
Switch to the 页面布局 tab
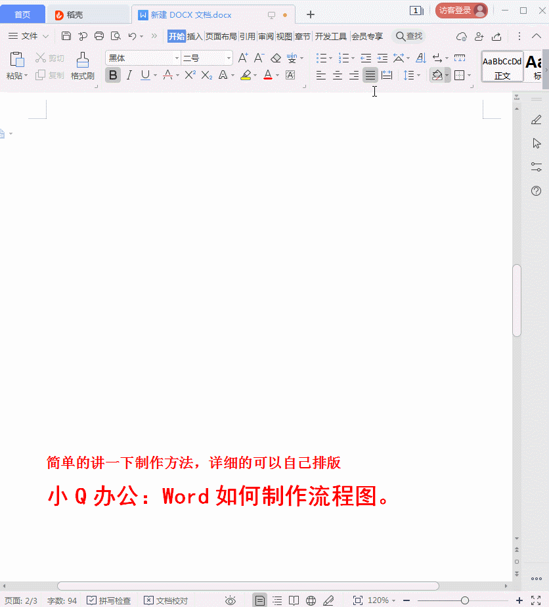coord(221,36)
